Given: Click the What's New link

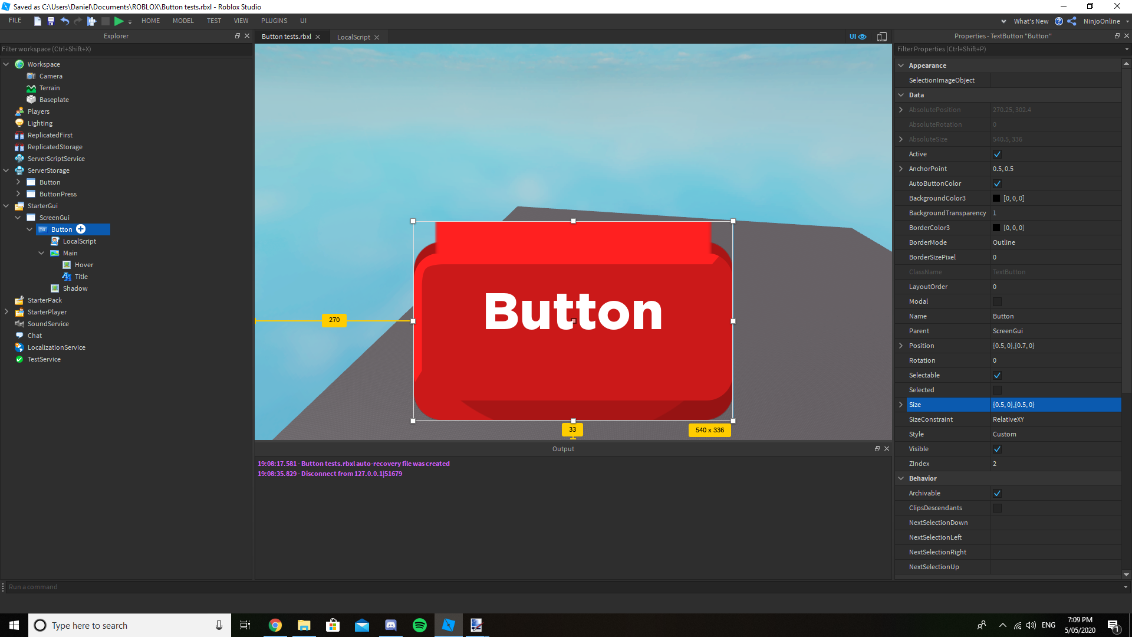Looking at the screenshot, I should [x=1031, y=21].
